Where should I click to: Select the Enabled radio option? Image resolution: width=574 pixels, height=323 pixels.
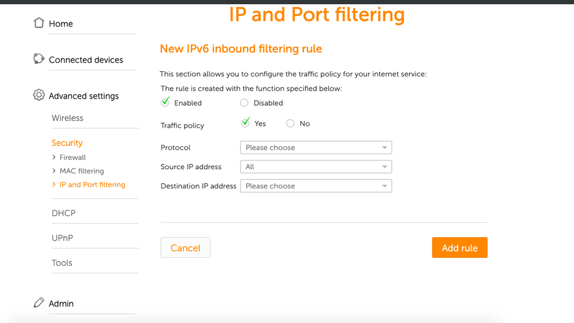point(165,103)
